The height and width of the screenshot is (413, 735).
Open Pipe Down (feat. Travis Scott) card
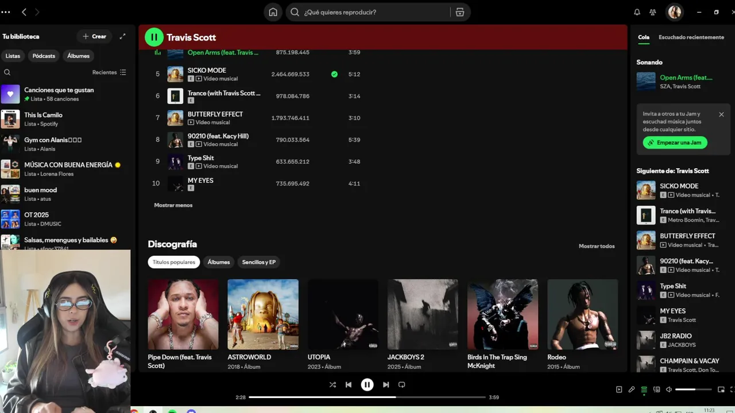183,325
